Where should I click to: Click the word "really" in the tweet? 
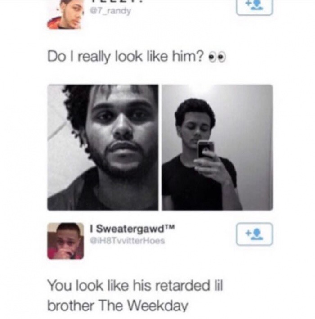[94, 57]
